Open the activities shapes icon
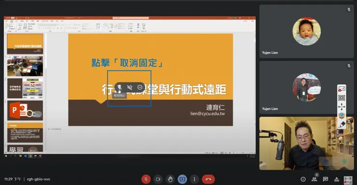 click(337, 179)
